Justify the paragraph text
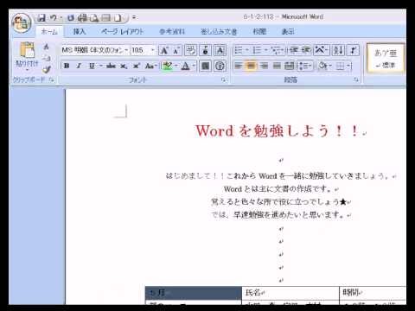The height and width of the screenshot is (311, 415). (277, 66)
